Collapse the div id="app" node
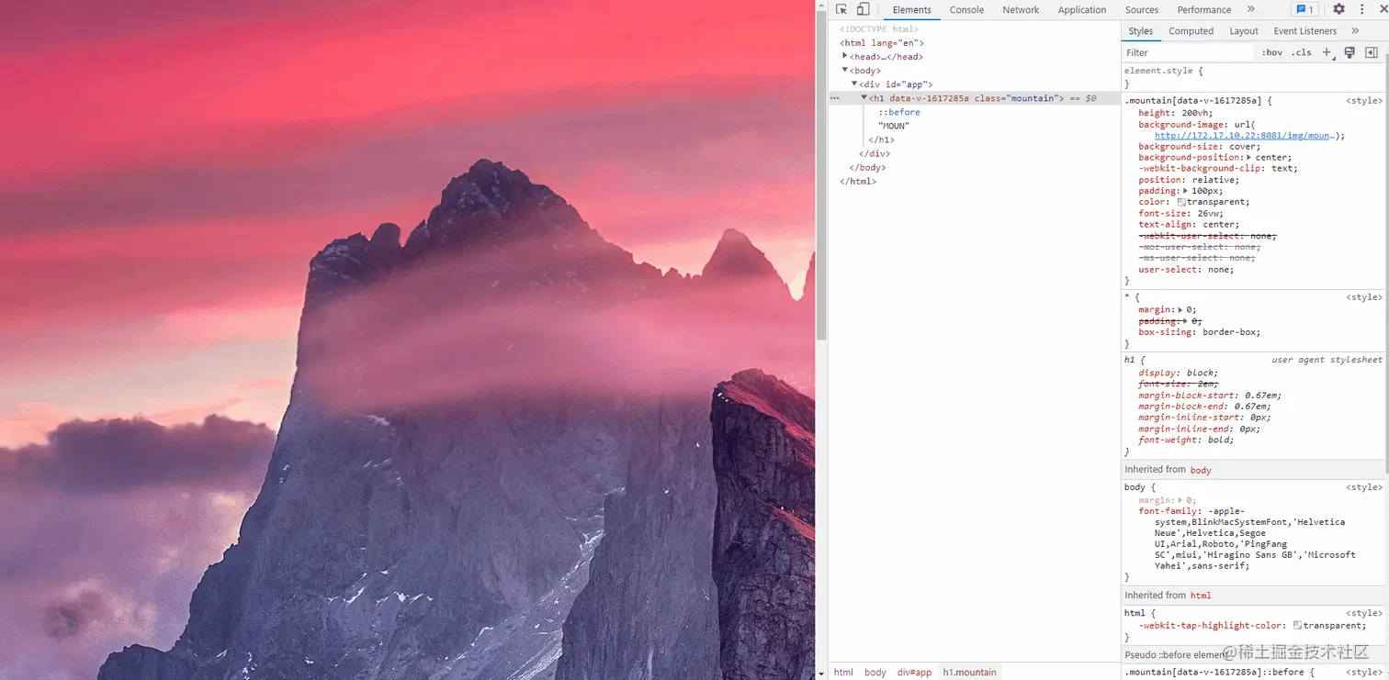This screenshot has height=680, width=1389. tap(854, 84)
